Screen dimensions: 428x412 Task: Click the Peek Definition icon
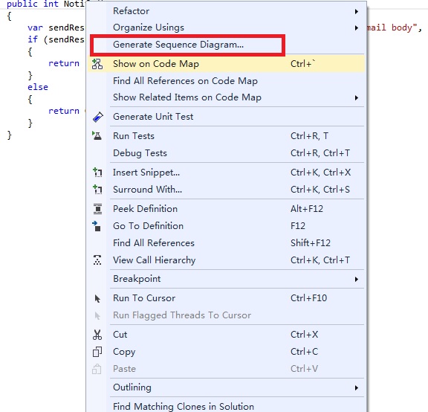click(x=97, y=209)
